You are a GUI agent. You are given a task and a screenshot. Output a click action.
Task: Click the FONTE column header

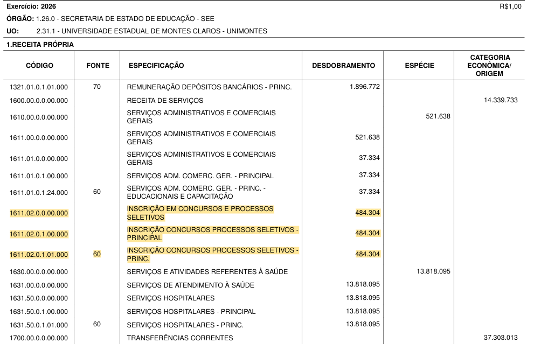pyautogui.click(x=98, y=66)
